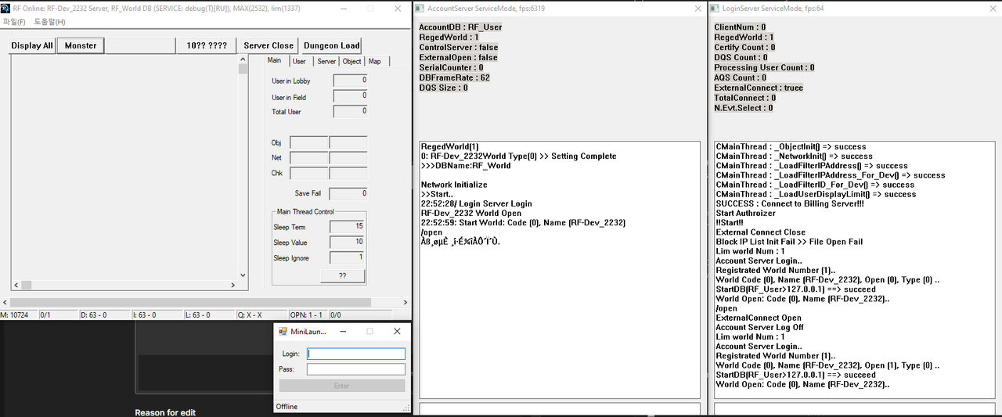The image size is (1002, 417).
Task: Click the first Net field
Action: [308, 158]
